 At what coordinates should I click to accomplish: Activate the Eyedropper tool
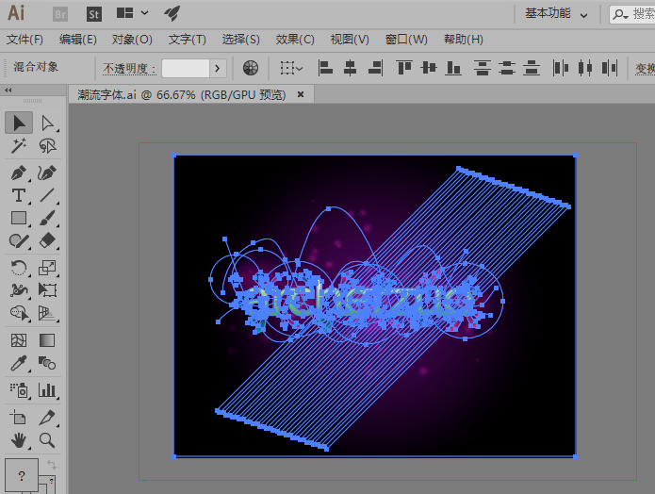18,365
